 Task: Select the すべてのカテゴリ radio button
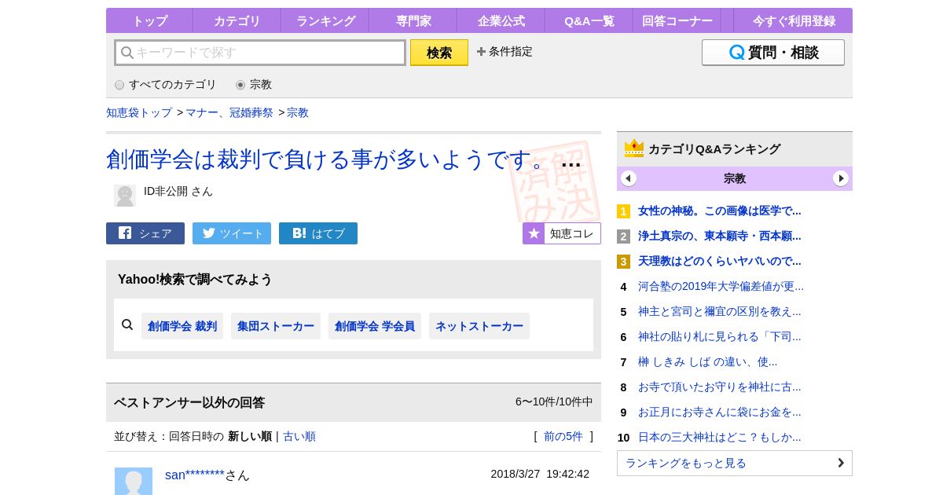pos(119,85)
